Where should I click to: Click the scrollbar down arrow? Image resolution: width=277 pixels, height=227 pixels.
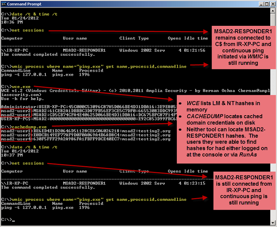coord(273,223)
